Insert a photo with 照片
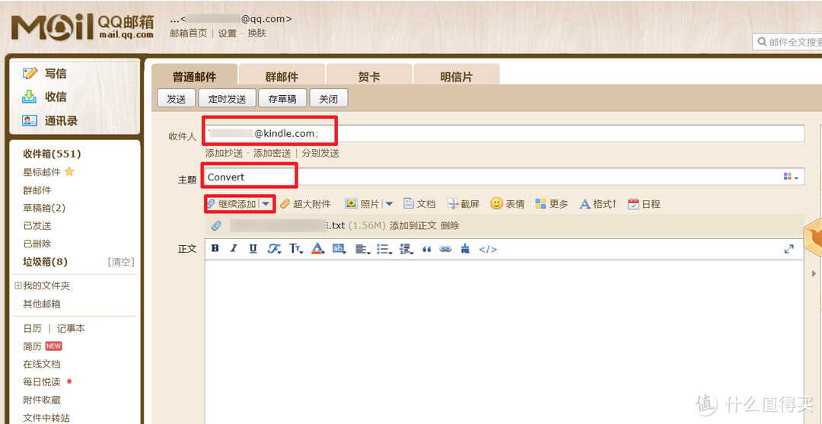 363,204
